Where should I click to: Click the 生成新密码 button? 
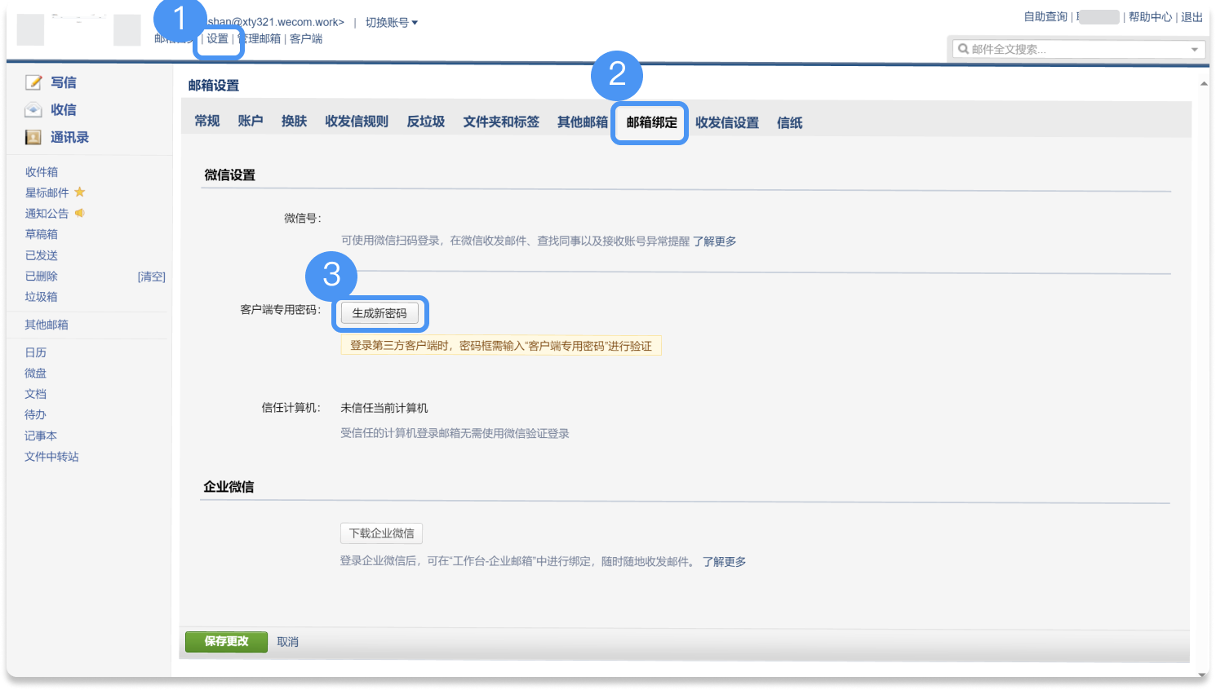coord(380,312)
